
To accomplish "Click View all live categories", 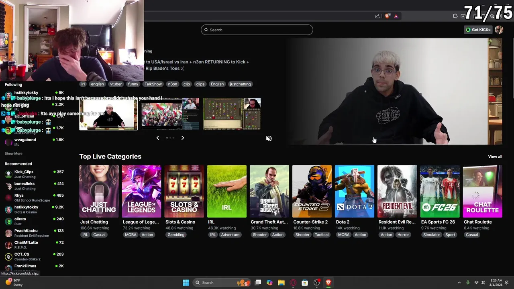I will [x=495, y=157].
